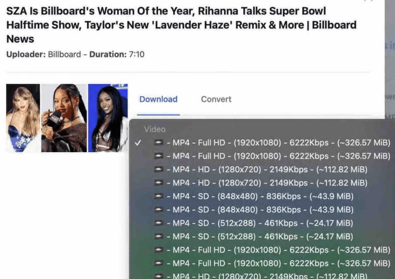395x279 pixels.
Task: Click the 'Uploader: Billboard' text
Action: [43, 54]
